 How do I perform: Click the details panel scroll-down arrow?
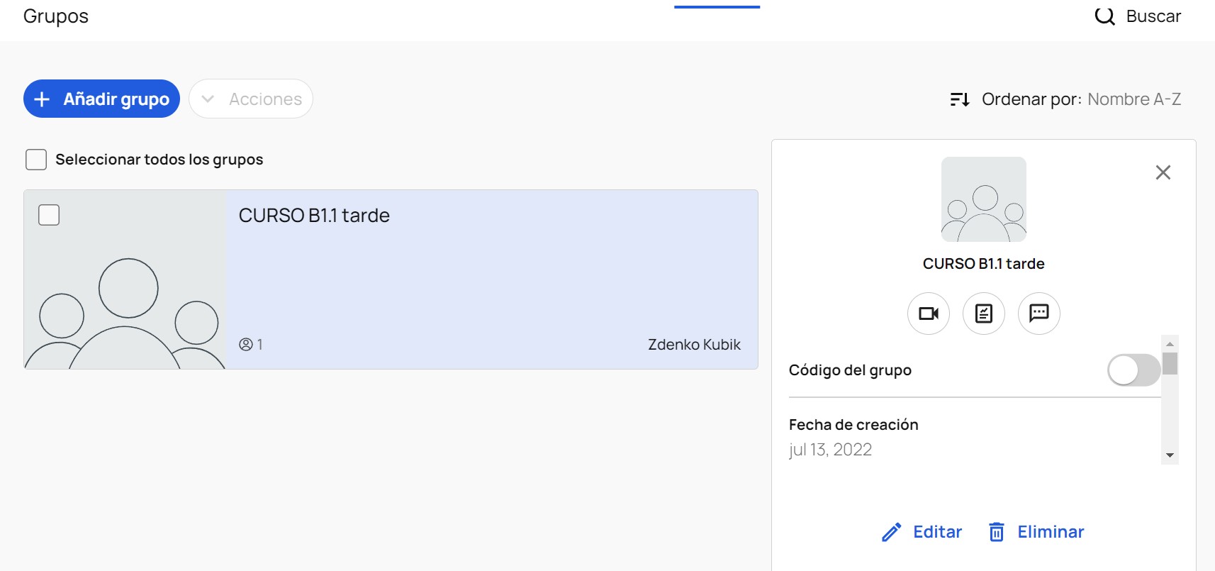coord(1170,455)
